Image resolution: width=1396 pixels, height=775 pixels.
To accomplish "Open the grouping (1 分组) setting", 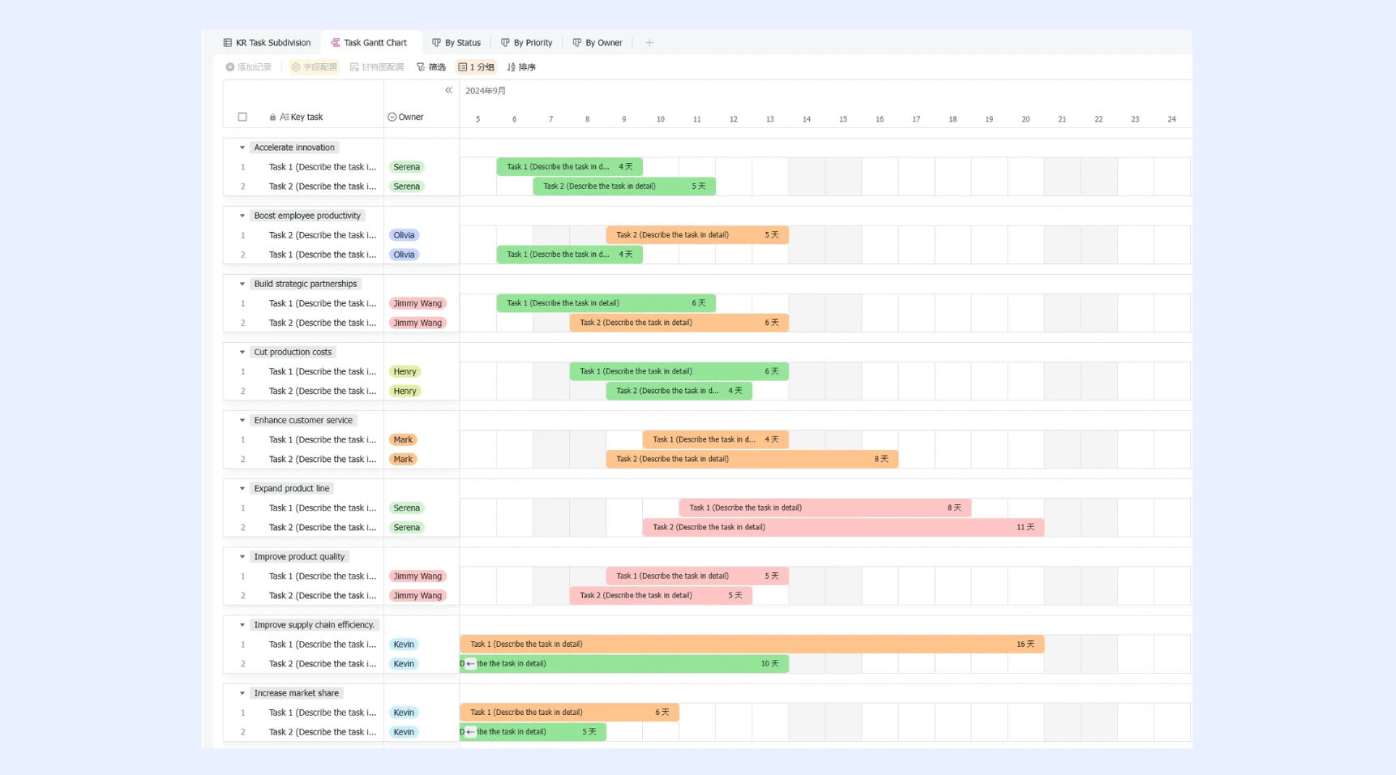I will (477, 67).
